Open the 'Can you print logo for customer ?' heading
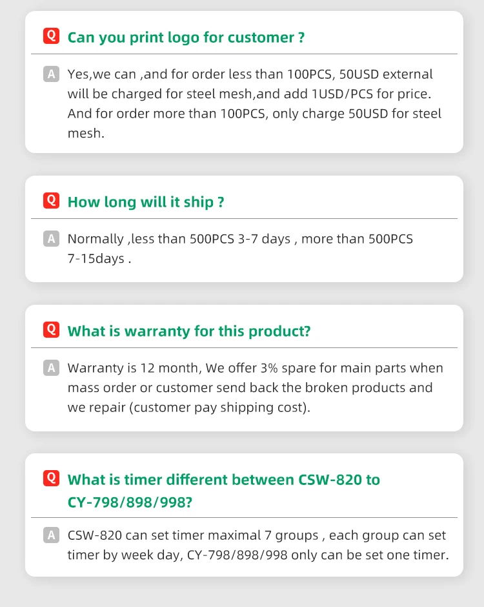The height and width of the screenshot is (607, 484). point(186,37)
